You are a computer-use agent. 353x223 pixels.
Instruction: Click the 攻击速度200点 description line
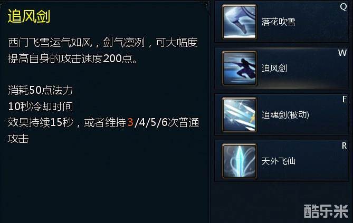[72, 59]
